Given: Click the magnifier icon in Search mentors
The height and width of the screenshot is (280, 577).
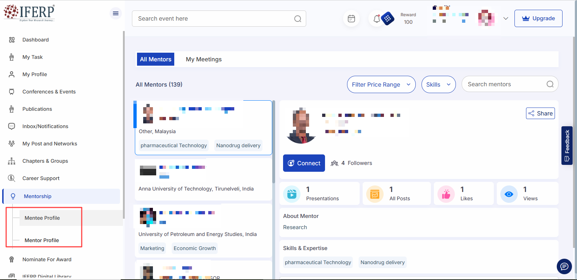Looking at the screenshot, I should tap(550, 84).
